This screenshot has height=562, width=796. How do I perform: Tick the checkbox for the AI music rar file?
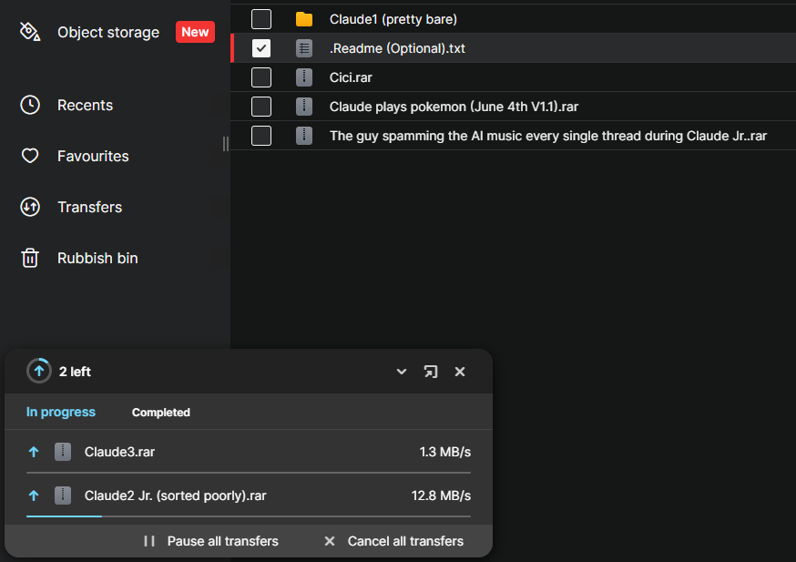point(261,136)
